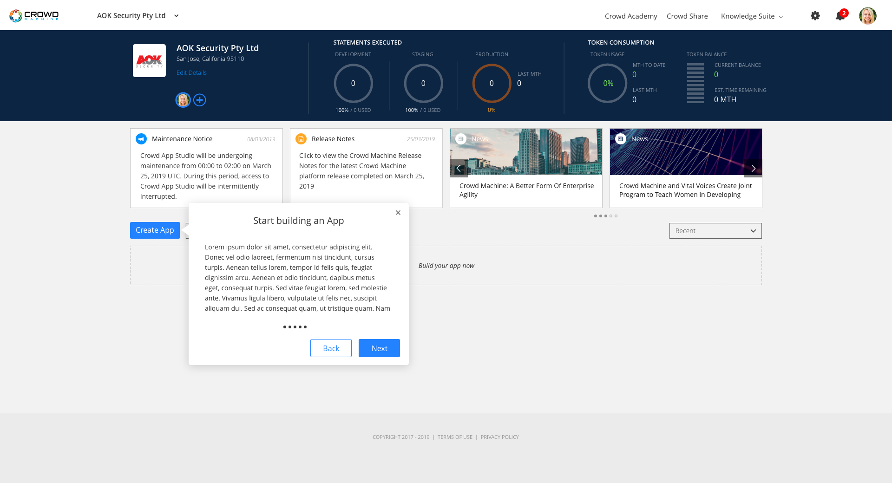The image size is (892, 483).
Task: Close the Start building an App dialog
Action: (398, 213)
